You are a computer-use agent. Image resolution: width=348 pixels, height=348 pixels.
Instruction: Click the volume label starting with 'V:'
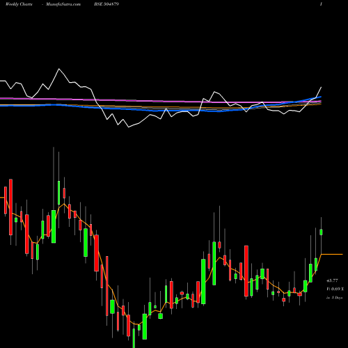coord(335,289)
